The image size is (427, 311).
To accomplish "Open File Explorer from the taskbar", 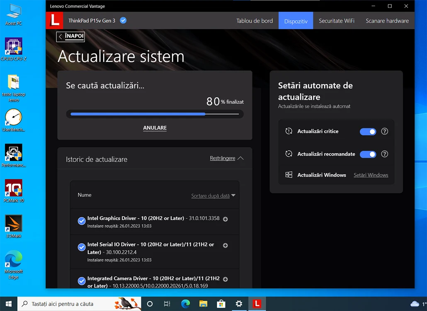I will (203, 304).
